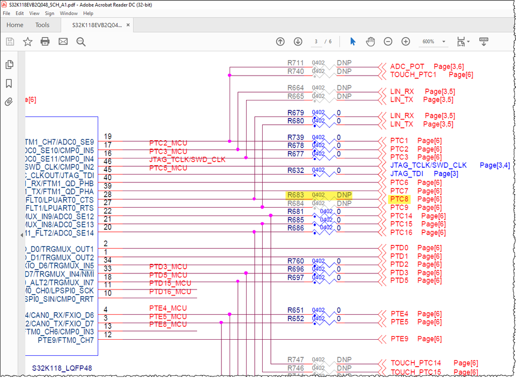Open the Find text magnifier tool
Viewport: 516px width, 378px height.
[x=81, y=41]
